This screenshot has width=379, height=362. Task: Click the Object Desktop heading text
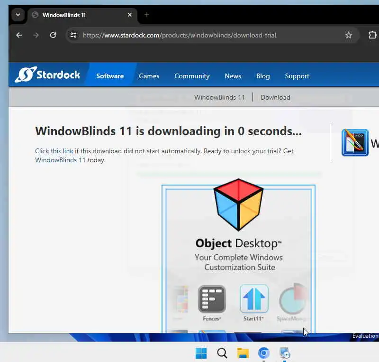pyautogui.click(x=239, y=243)
